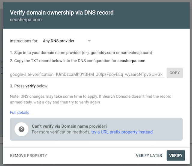Click "try a URL prefix property instead" link
This screenshot has width=192, height=166.
pos(122,132)
